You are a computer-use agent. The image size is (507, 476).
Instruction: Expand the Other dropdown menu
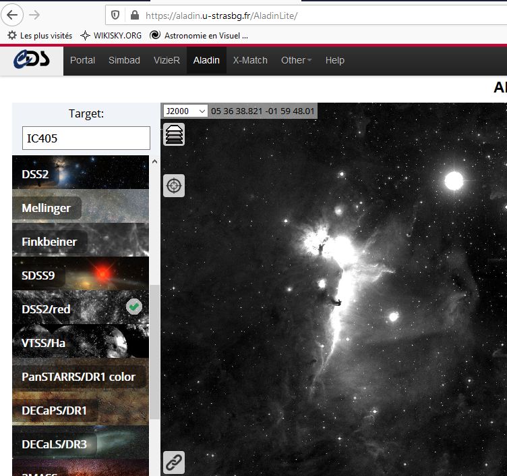pyautogui.click(x=296, y=61)
